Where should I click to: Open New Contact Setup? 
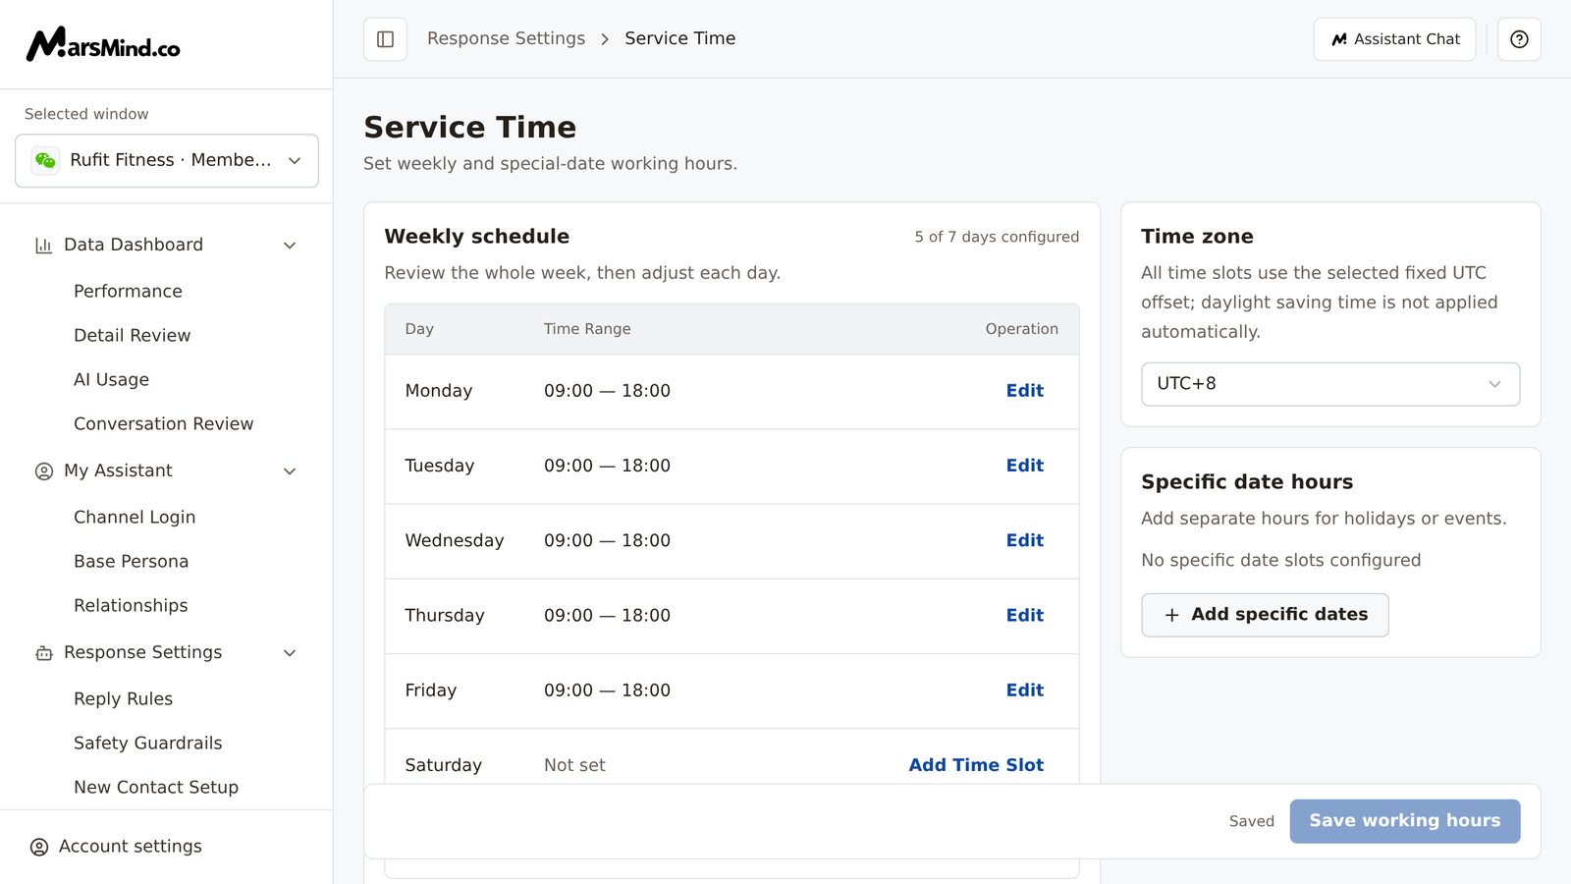(156, 787)
